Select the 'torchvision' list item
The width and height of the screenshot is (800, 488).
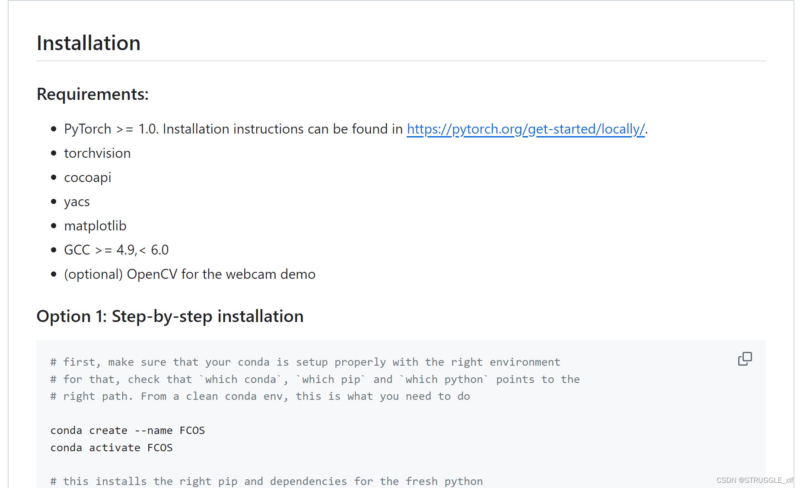click(x=97, y=153)
